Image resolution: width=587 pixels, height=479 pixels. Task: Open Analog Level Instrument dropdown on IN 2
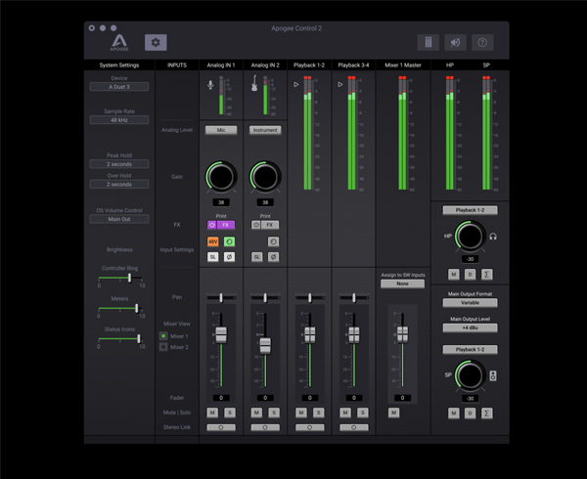(265, 130)
